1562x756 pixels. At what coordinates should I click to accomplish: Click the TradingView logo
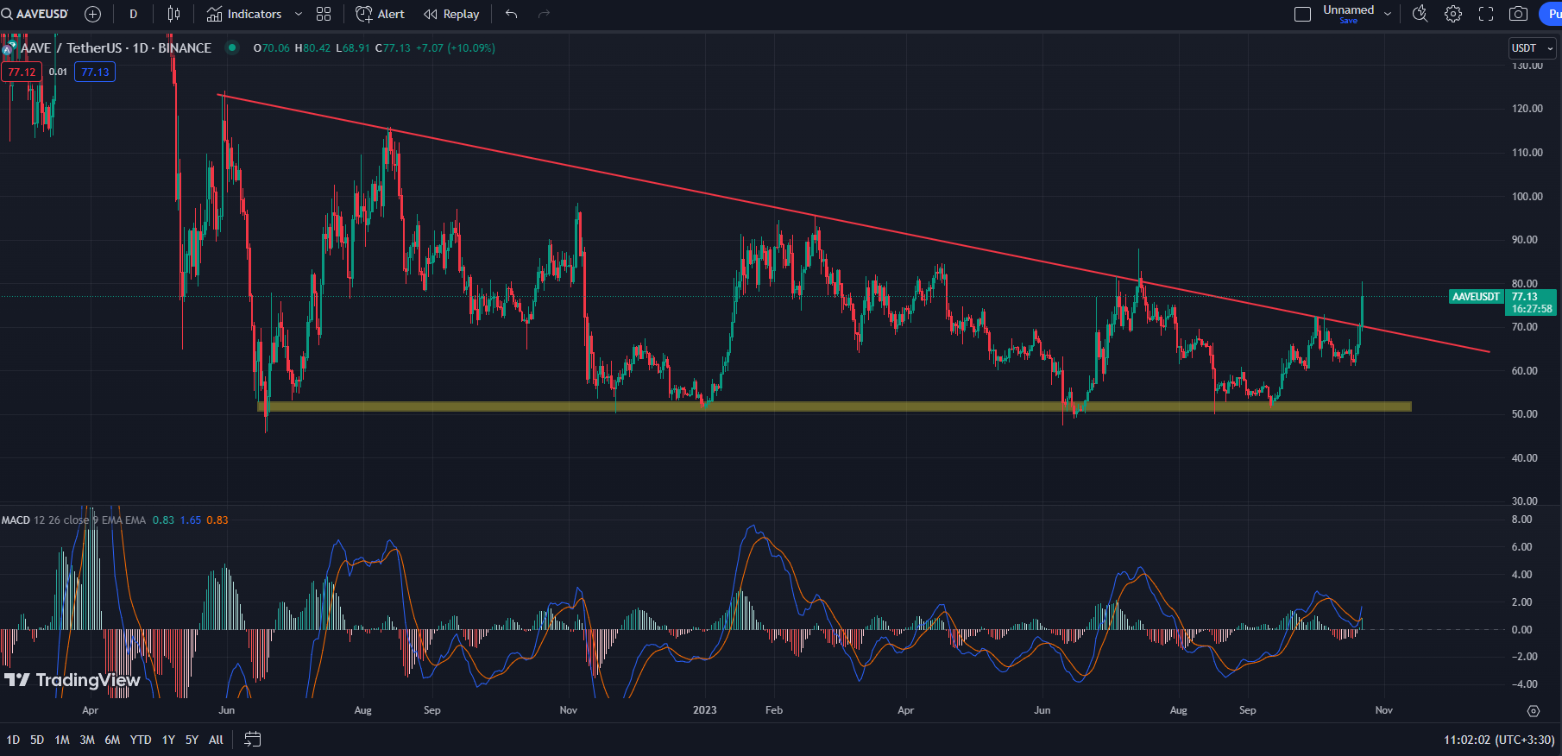(x=72, y=680)
